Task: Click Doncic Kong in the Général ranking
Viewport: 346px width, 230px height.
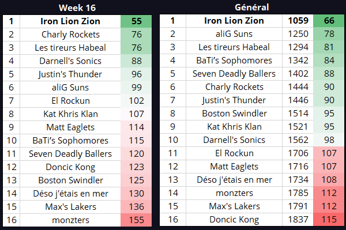Action: click(x=234, y=220)
